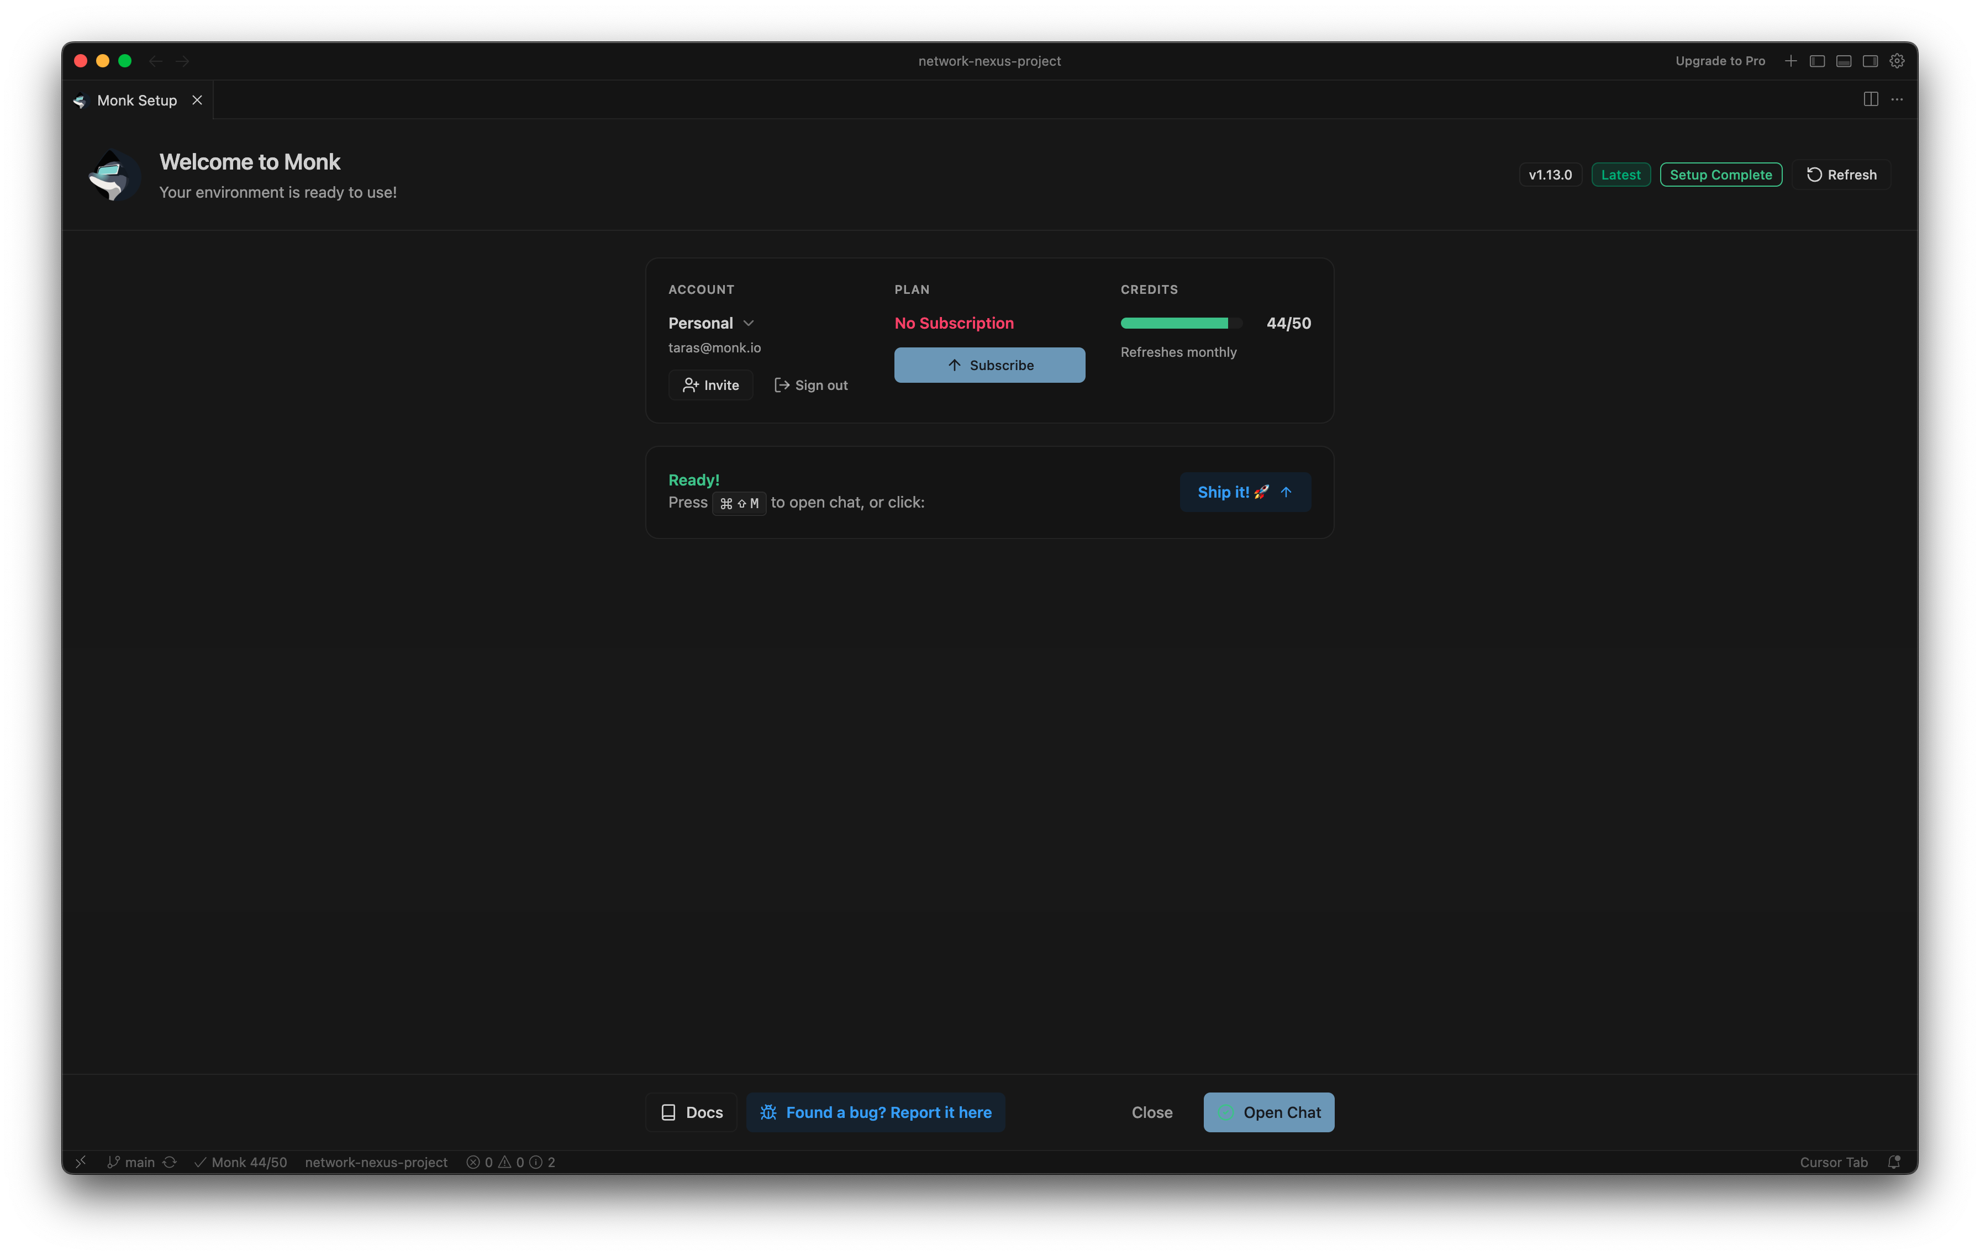
Task: Open the notifications bell icon
Action: click(x=1894, y=1162)
